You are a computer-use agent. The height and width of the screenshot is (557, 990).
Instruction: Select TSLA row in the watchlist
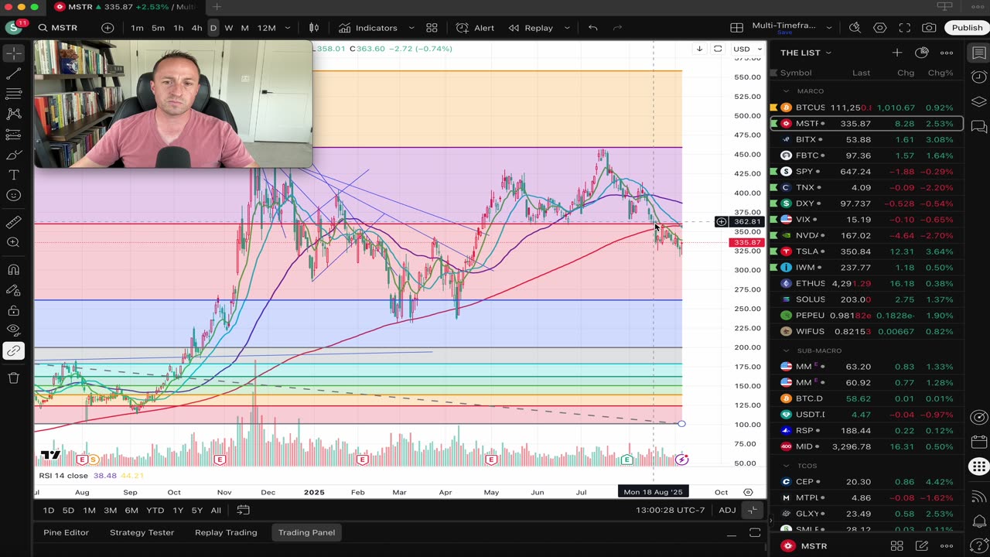coord(866,251)
